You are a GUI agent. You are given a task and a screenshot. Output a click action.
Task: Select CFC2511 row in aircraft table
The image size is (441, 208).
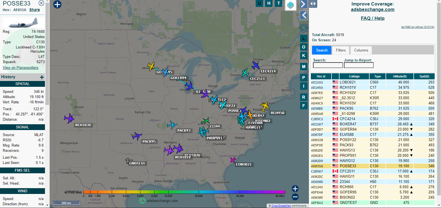[373, 171]
